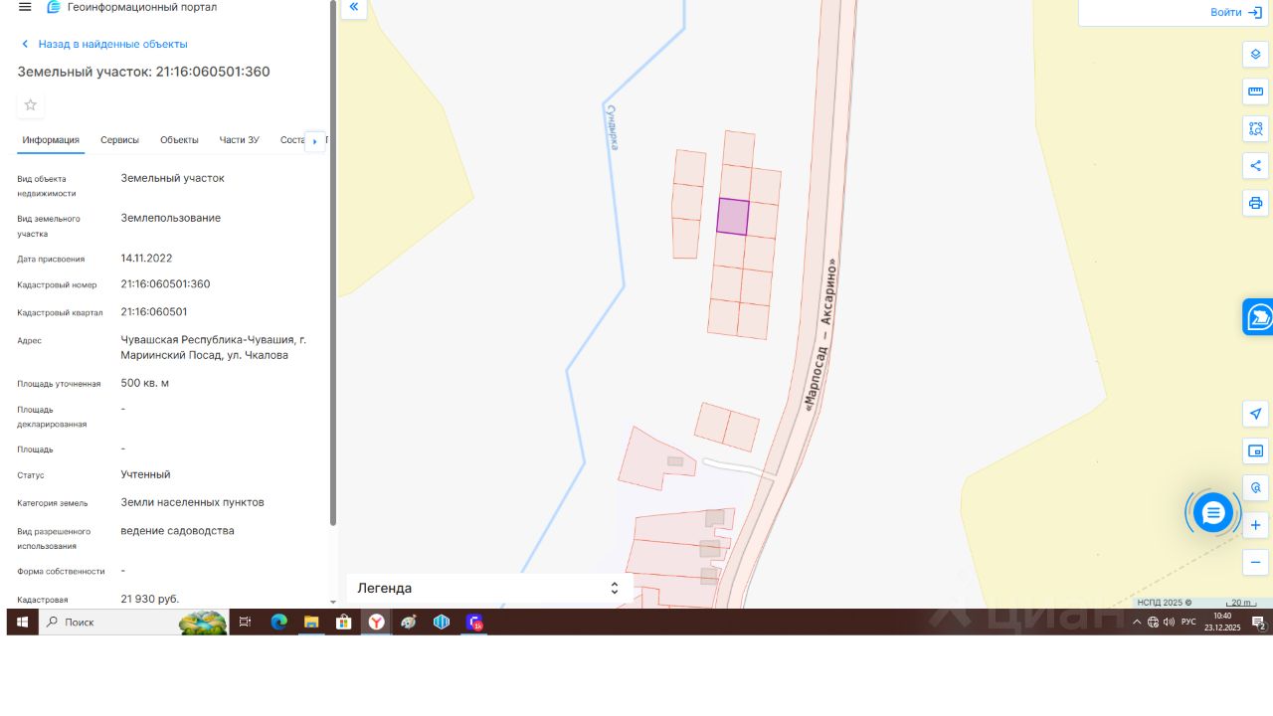The height and width of the screenshot is (716, 1273).
Task: Click the Геоинформационный портал logo icon
Action: (54, 7)
